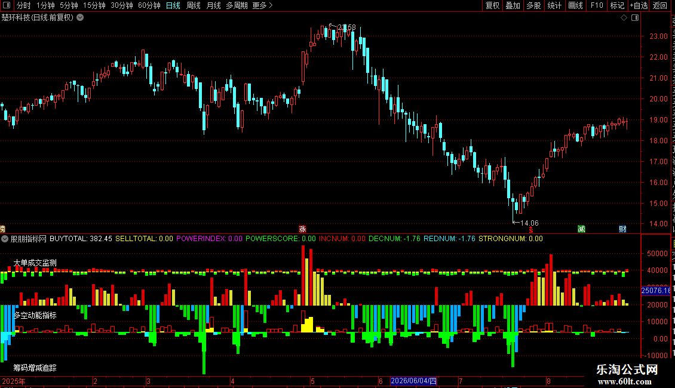
Task: Switch to the 周线 weekly tab
Action: (194, 5)
